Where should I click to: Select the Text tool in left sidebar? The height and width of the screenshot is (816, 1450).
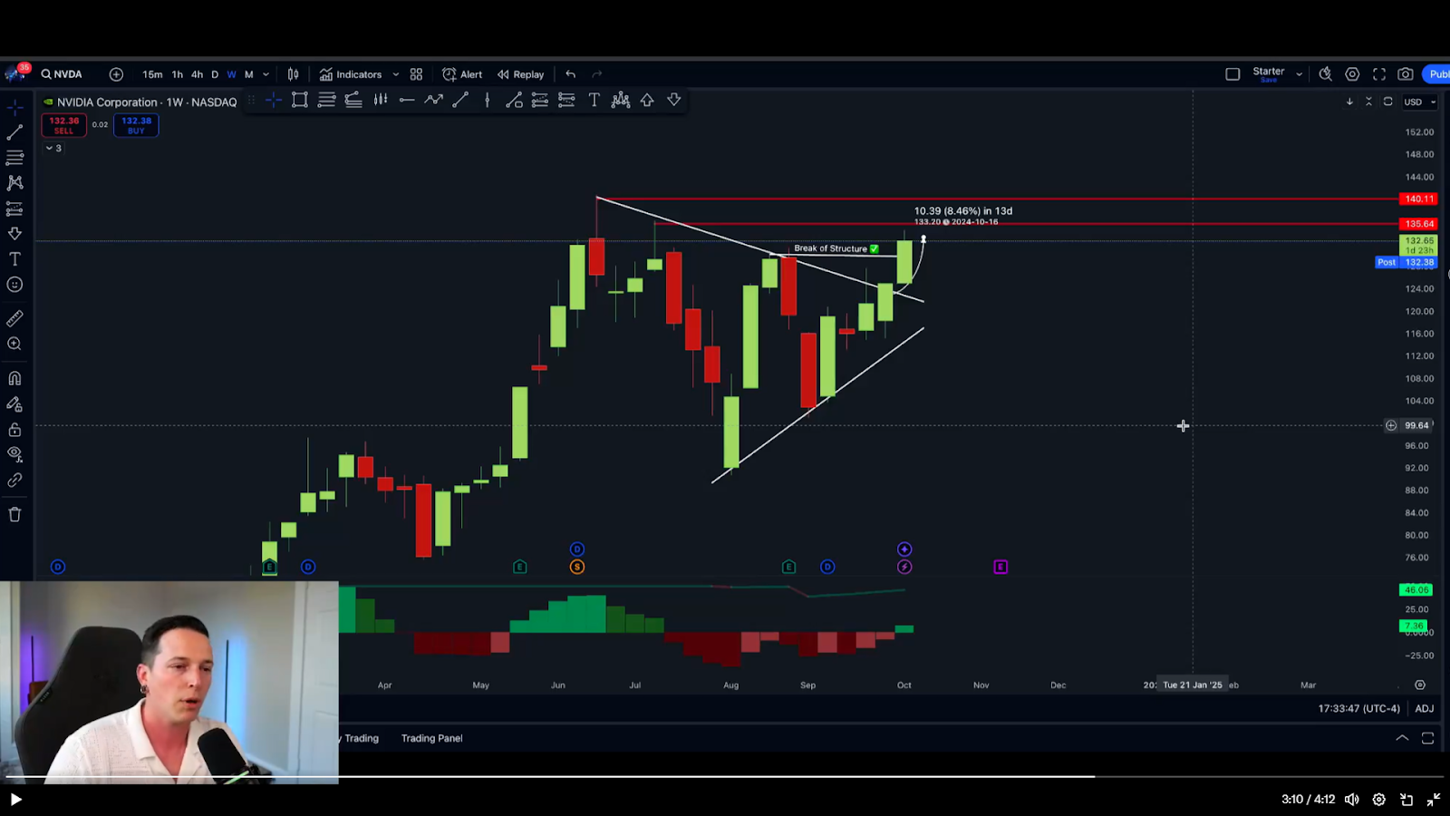[14, 259]
